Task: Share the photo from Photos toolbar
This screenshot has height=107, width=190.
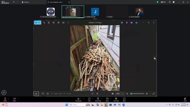Action: (x=58, y=22)
